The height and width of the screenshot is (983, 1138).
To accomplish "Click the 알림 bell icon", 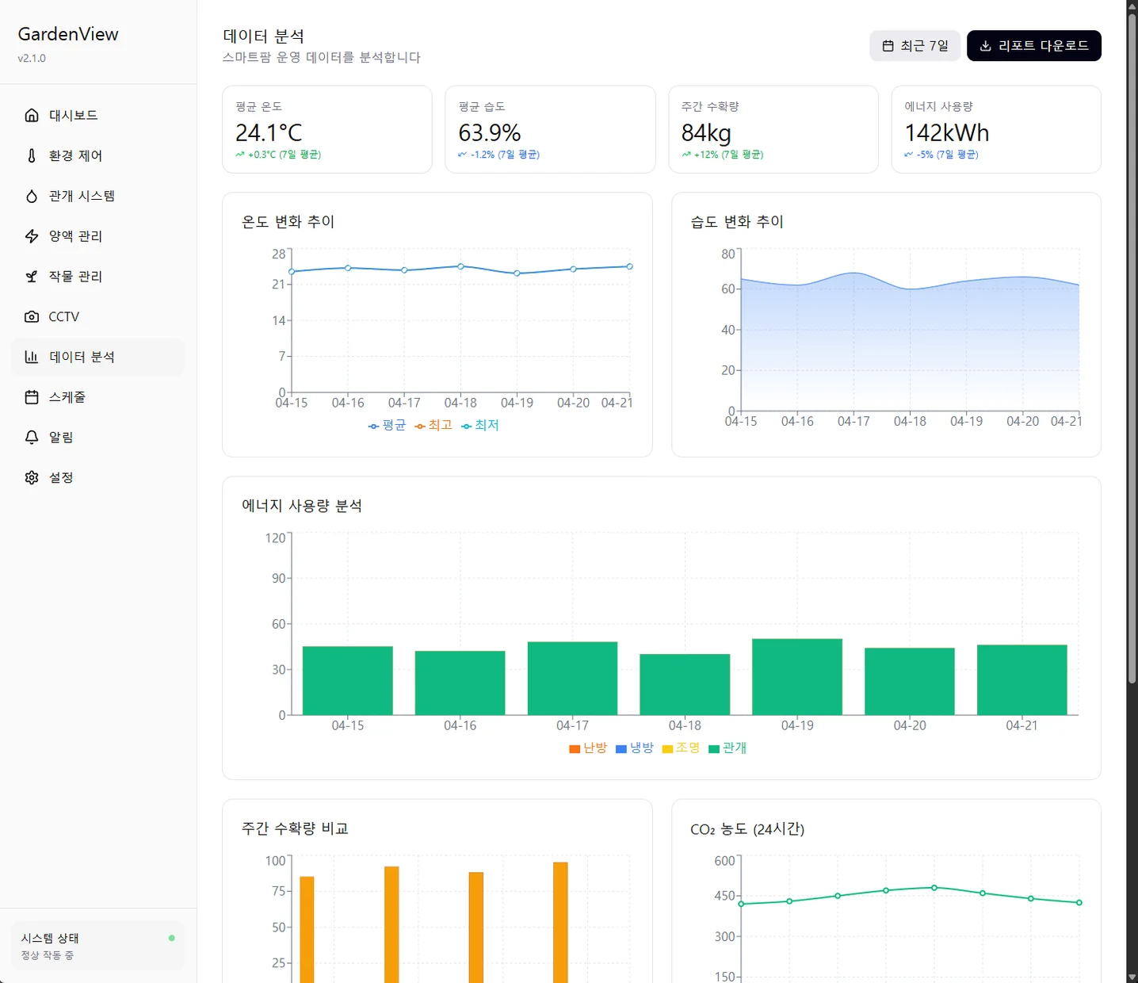I will [x=32, y=438].
